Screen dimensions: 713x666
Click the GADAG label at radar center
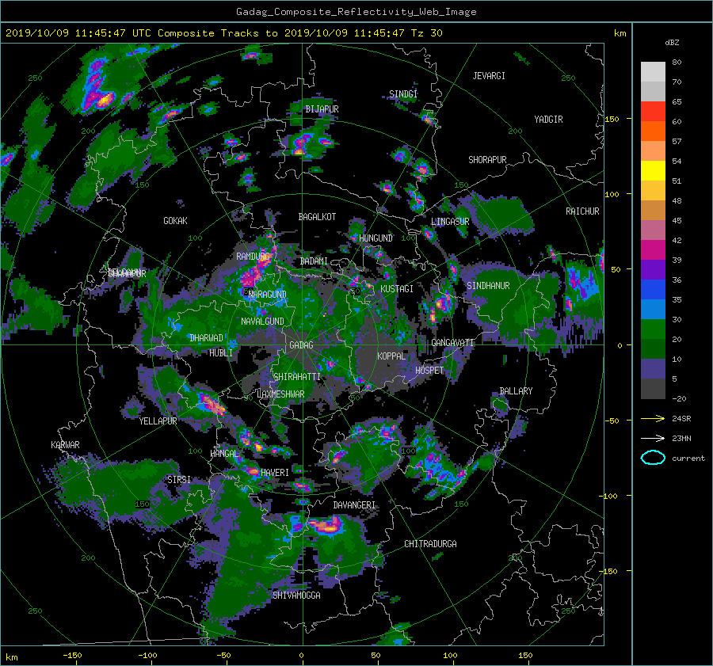tap(301, 345)
